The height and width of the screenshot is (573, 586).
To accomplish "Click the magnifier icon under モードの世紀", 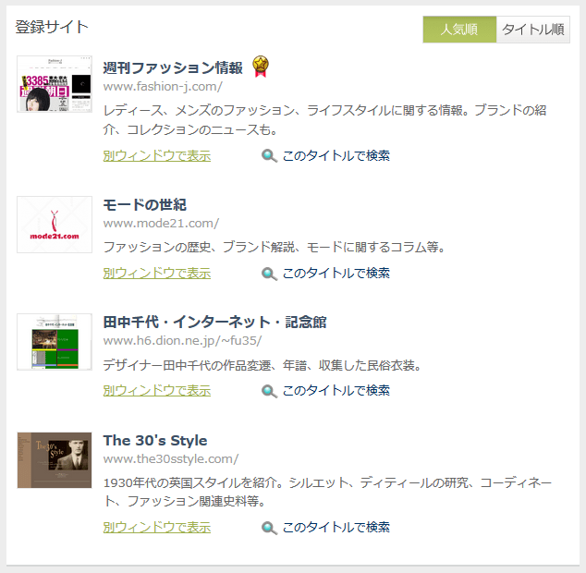I will click(x=269, y=274).
